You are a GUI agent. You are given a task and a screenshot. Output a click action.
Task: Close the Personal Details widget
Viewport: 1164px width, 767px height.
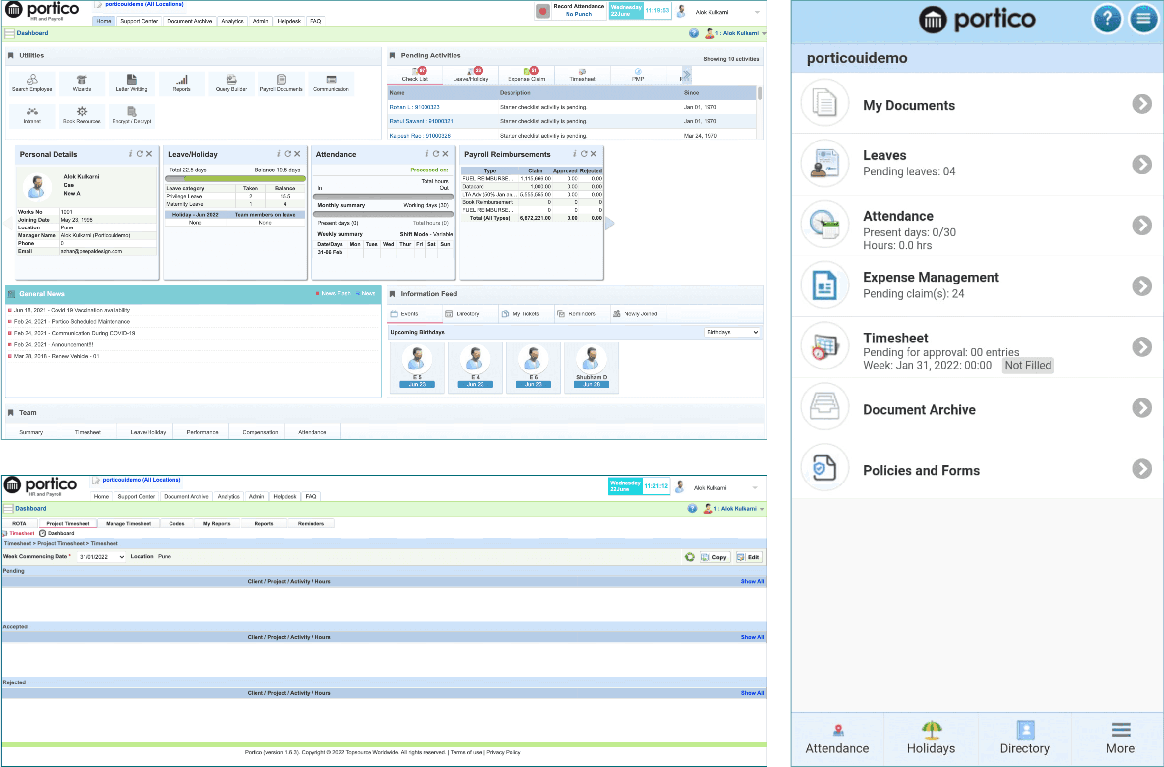(149, 154)
